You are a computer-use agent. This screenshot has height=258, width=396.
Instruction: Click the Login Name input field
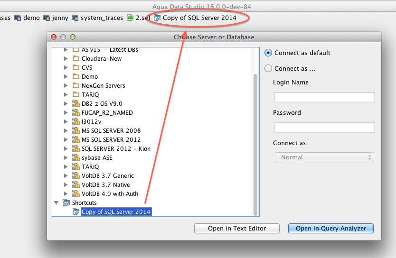[324, 97]
